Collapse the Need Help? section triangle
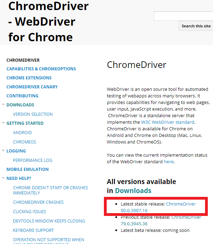The width and height of the screenshot is (213, 244). (x=3, y=178)
